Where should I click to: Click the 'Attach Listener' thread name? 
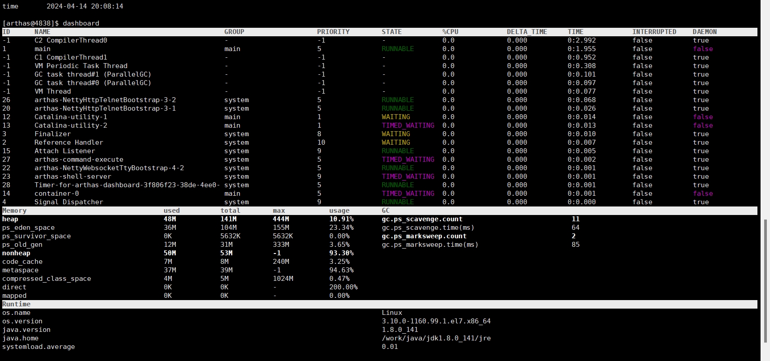coord(65,151)
